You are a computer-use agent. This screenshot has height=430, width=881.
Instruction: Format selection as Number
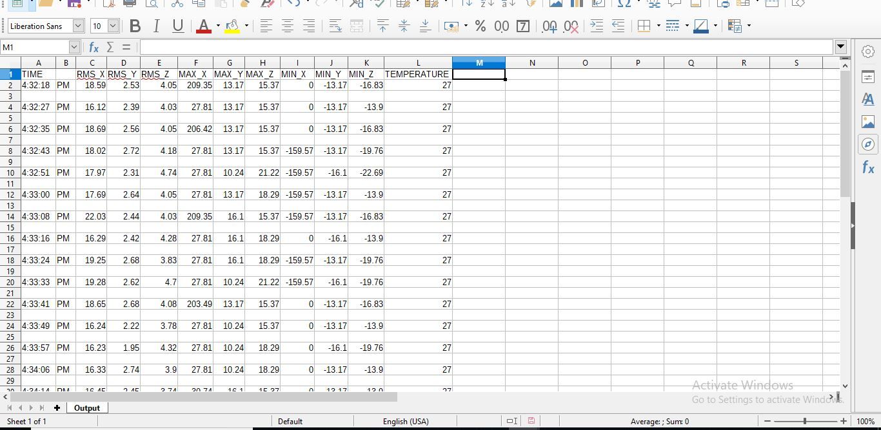pos(501,26)
